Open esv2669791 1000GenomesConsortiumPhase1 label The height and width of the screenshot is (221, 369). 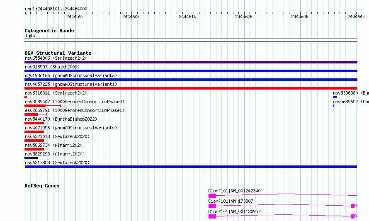(x=75, y=110)
